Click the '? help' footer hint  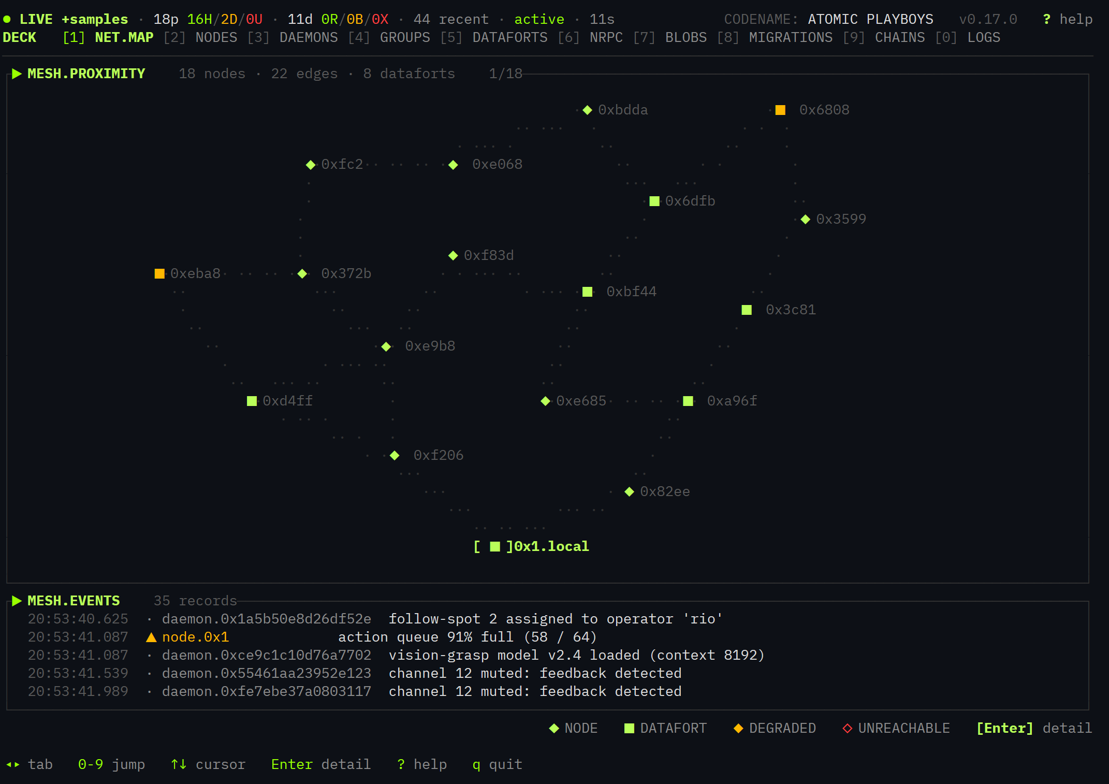[422, 764]
